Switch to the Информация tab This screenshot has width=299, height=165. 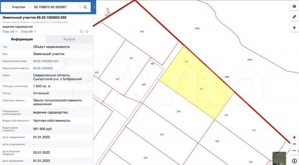[22, 39]
